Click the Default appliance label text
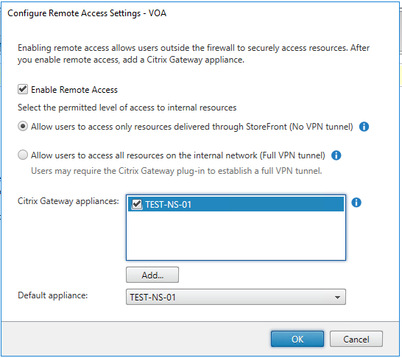Screen dimensions: 402x358 tap(52, 295)
